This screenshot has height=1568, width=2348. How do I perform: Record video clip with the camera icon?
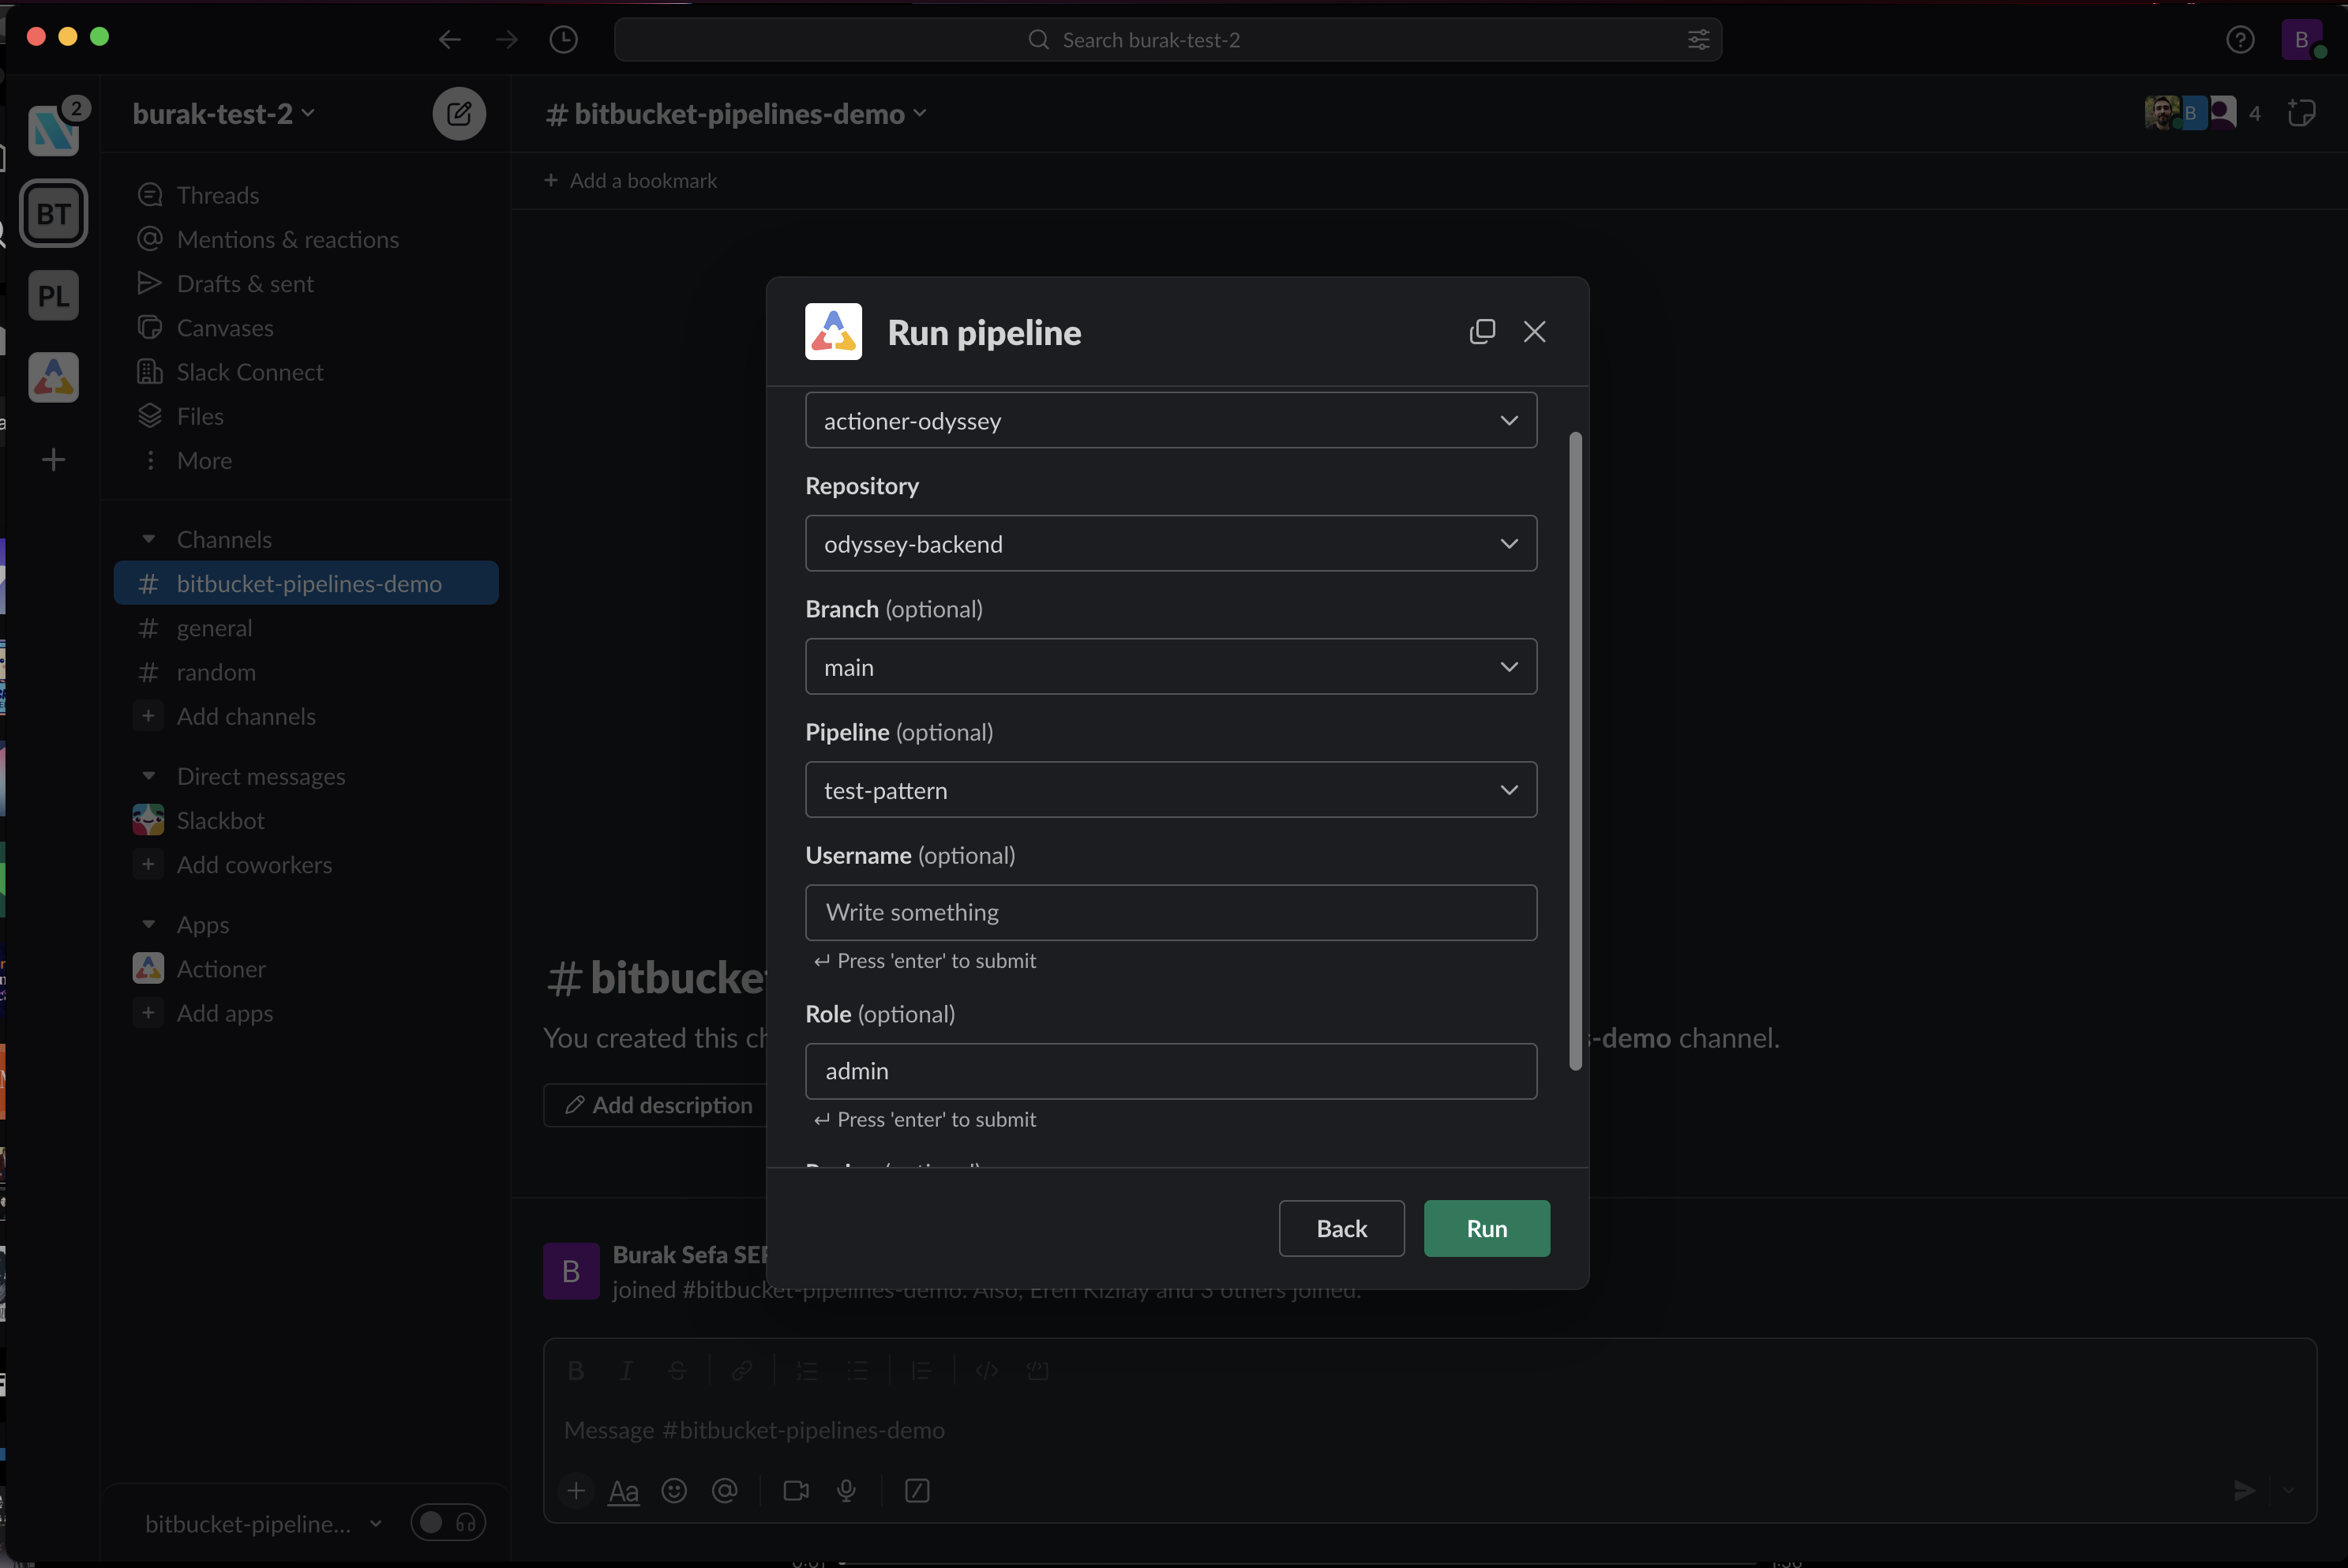tap(796, 1491)
